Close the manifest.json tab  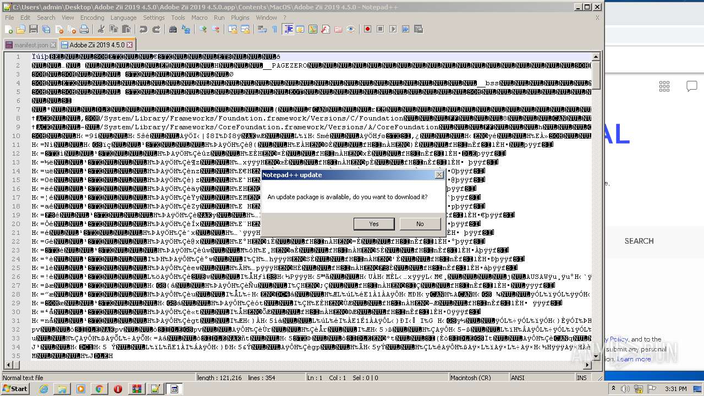53,45
